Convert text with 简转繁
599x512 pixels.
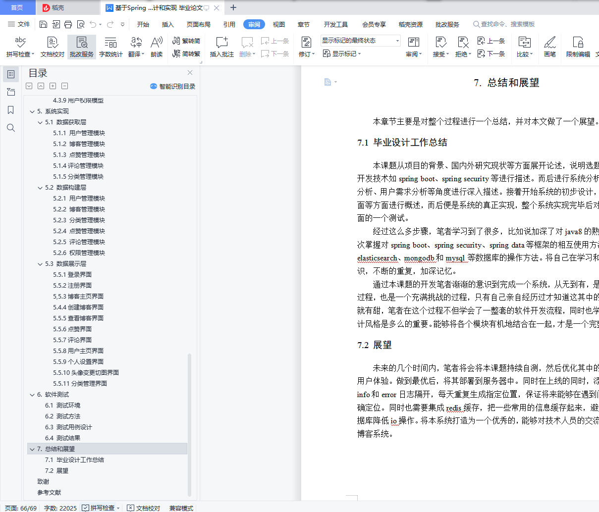tap(187, 53)
